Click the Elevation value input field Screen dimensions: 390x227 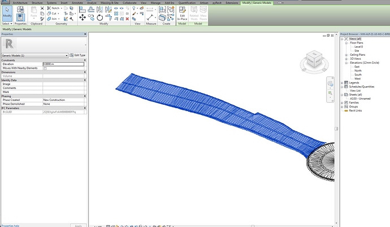pyautogui.click(x=63, y=64)
